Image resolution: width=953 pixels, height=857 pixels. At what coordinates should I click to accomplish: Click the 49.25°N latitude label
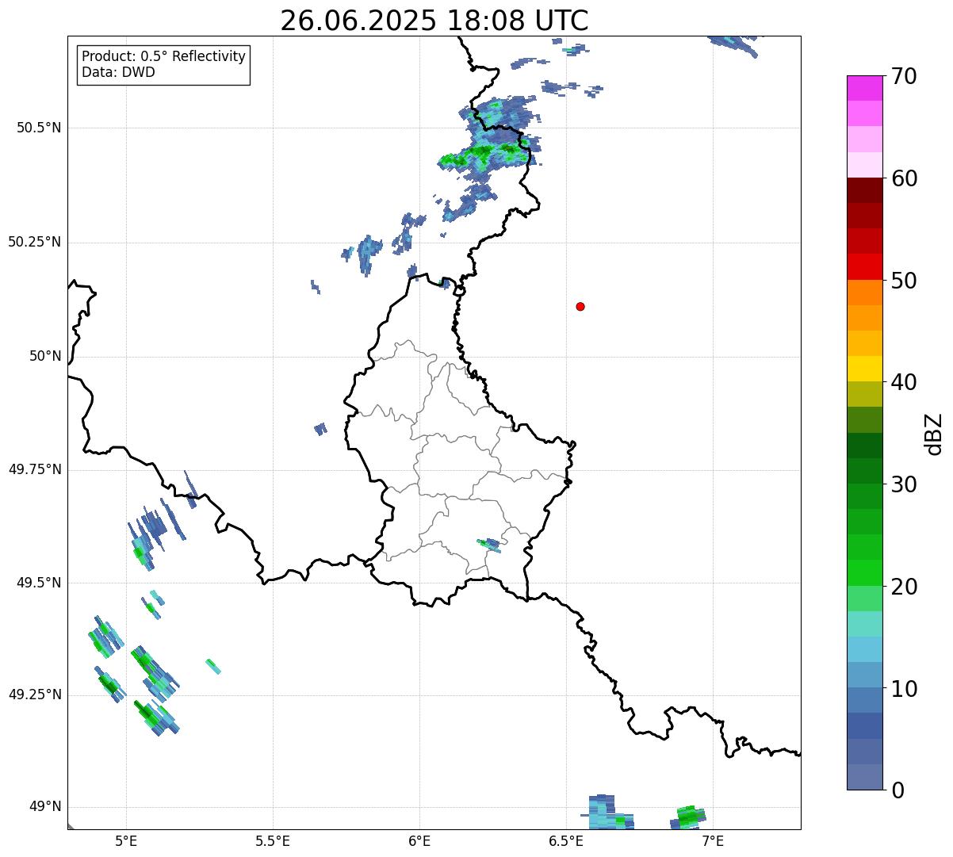coord(34,694)
